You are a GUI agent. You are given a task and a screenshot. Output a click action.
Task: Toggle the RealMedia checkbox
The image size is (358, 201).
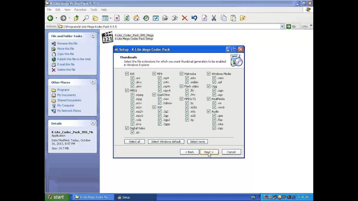[209, 99]
